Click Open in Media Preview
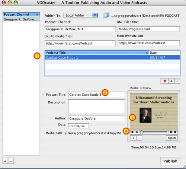Viewport: 186px width, 169px height. 172,138
